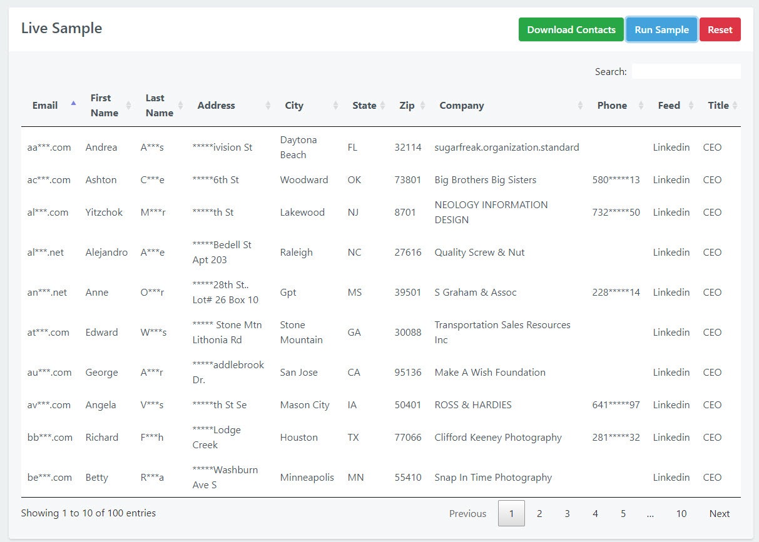This screenshot has height=542, width=759.
Task: Sort contacts by City column
Action: (x=337, y=105)
